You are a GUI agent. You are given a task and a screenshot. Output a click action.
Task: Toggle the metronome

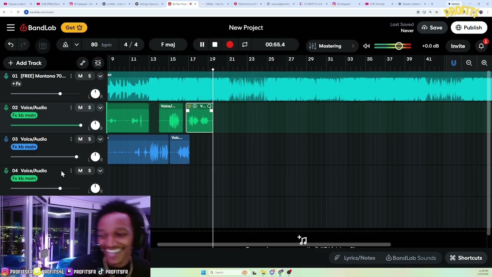tap(65, 45)
